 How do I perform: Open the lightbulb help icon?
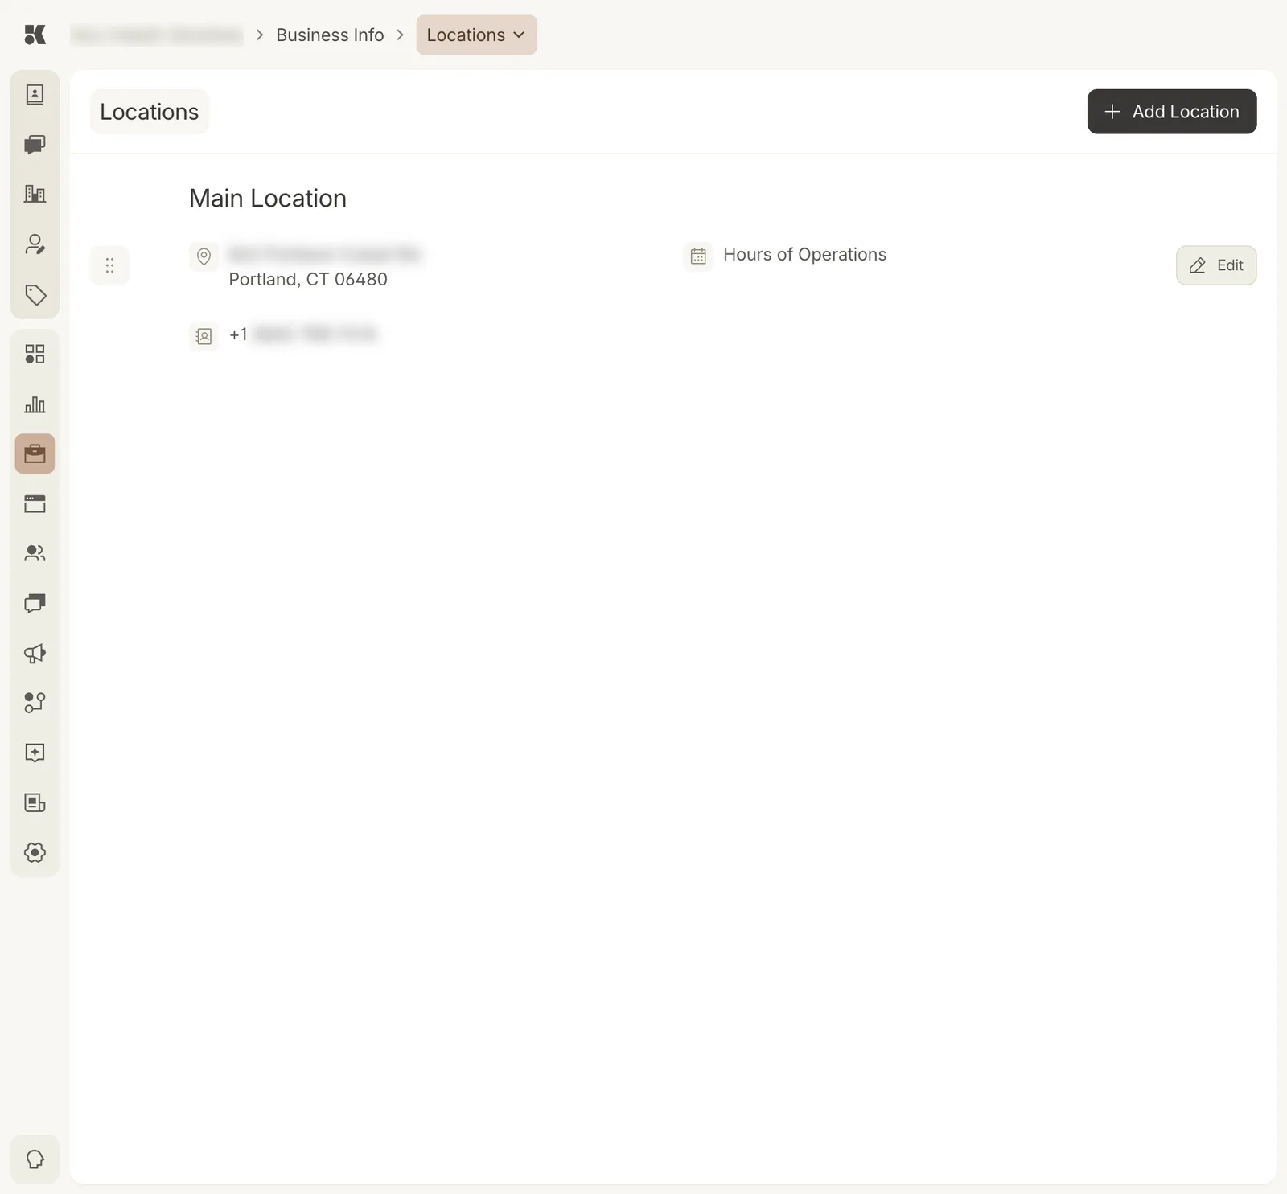[35, 1159]
